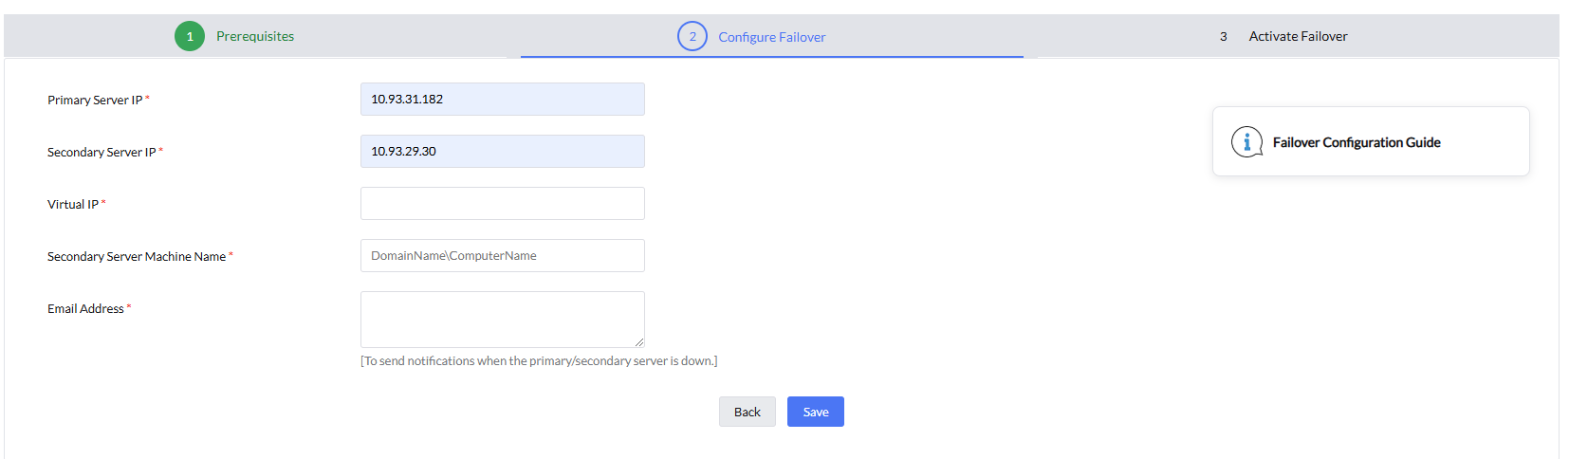Screen dimensions: 1569x459
Task: Click the Virtual IP label text
Action: [73, 205]
